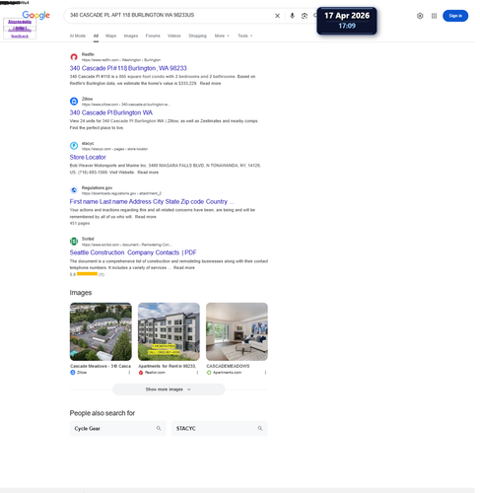Open options menu for Apartments.com image

265,373
